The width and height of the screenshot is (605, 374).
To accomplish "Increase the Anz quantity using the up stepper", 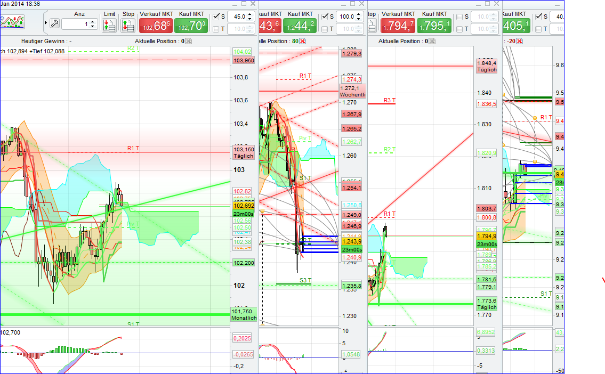I will [x=92, y=21].
